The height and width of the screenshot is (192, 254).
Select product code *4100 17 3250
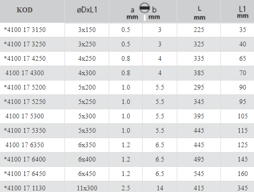click(x=25, y=44)
